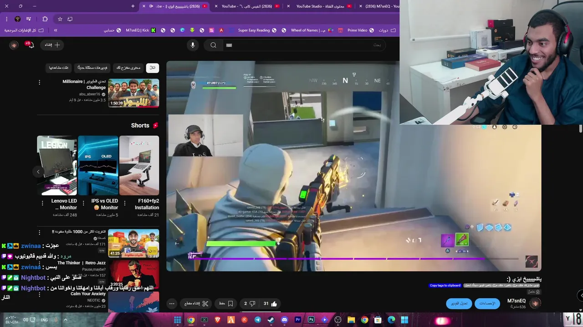Open Adobe Premiere Pro from taskbar
The height and width of the screenshot is (327, 583).
[298, 320]
